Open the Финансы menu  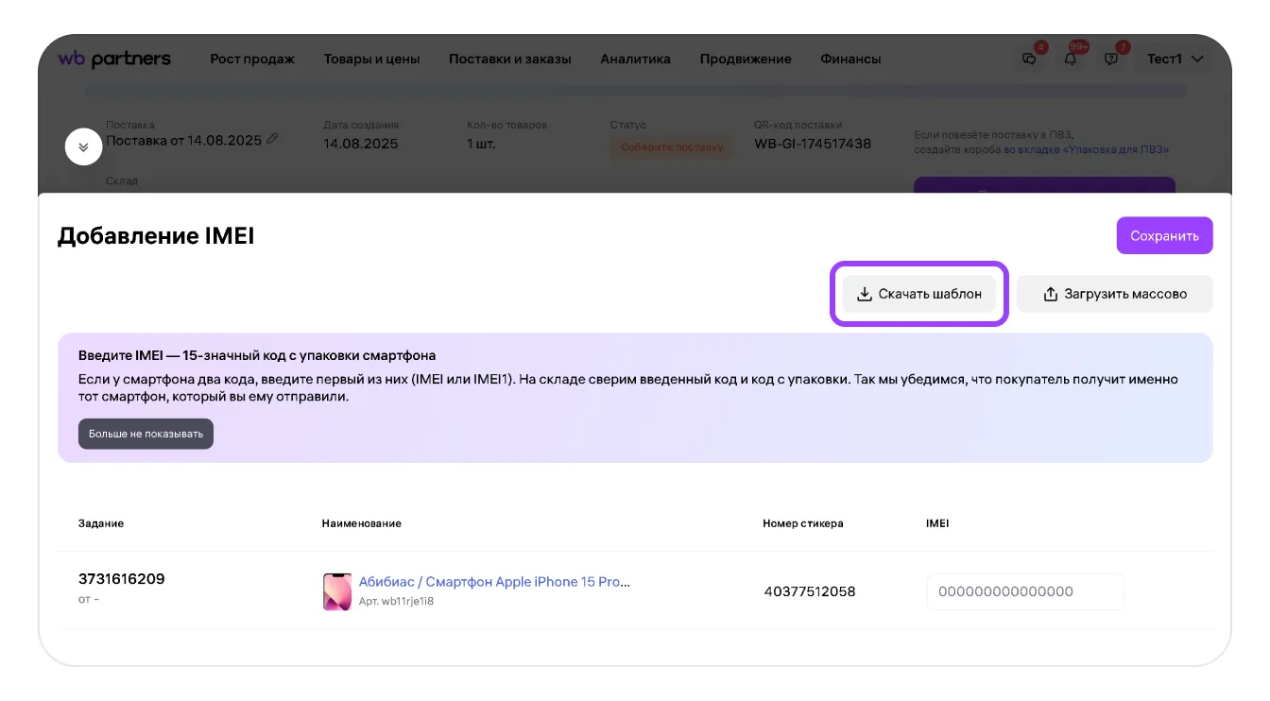850,59
